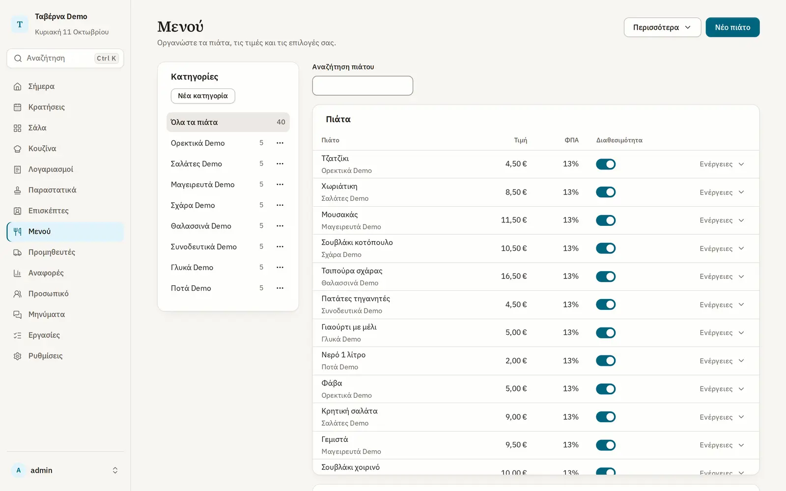Viewport: 786px width, 491px height.
Task: Open the Αναφορές chart icon
Action: 18,273
